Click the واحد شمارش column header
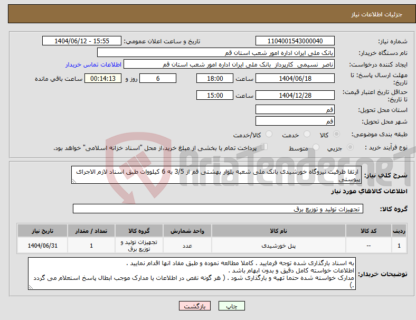416x320 pixels. tap(187, 231)
